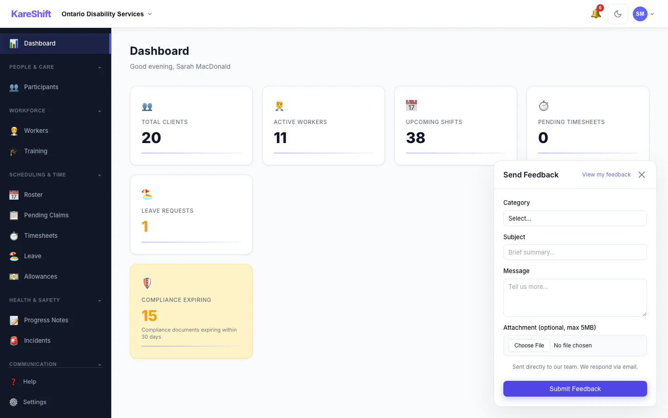Collapse the Health & Safety section
This screenshot has width=668, height=418.
click(55, 300)
